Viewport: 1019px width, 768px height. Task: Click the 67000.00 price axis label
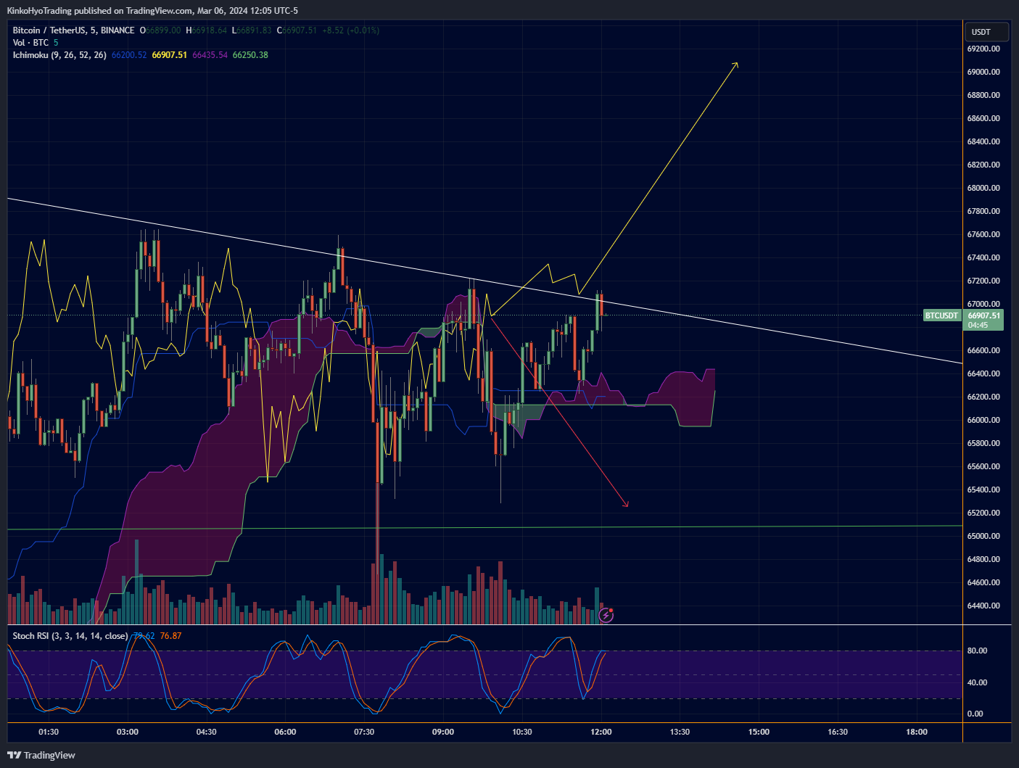[983, 304]
